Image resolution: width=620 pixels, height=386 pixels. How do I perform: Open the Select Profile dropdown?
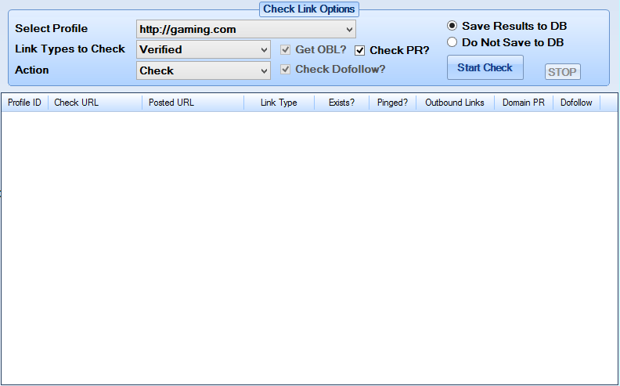pyautogui.click(x=246, y=29)
